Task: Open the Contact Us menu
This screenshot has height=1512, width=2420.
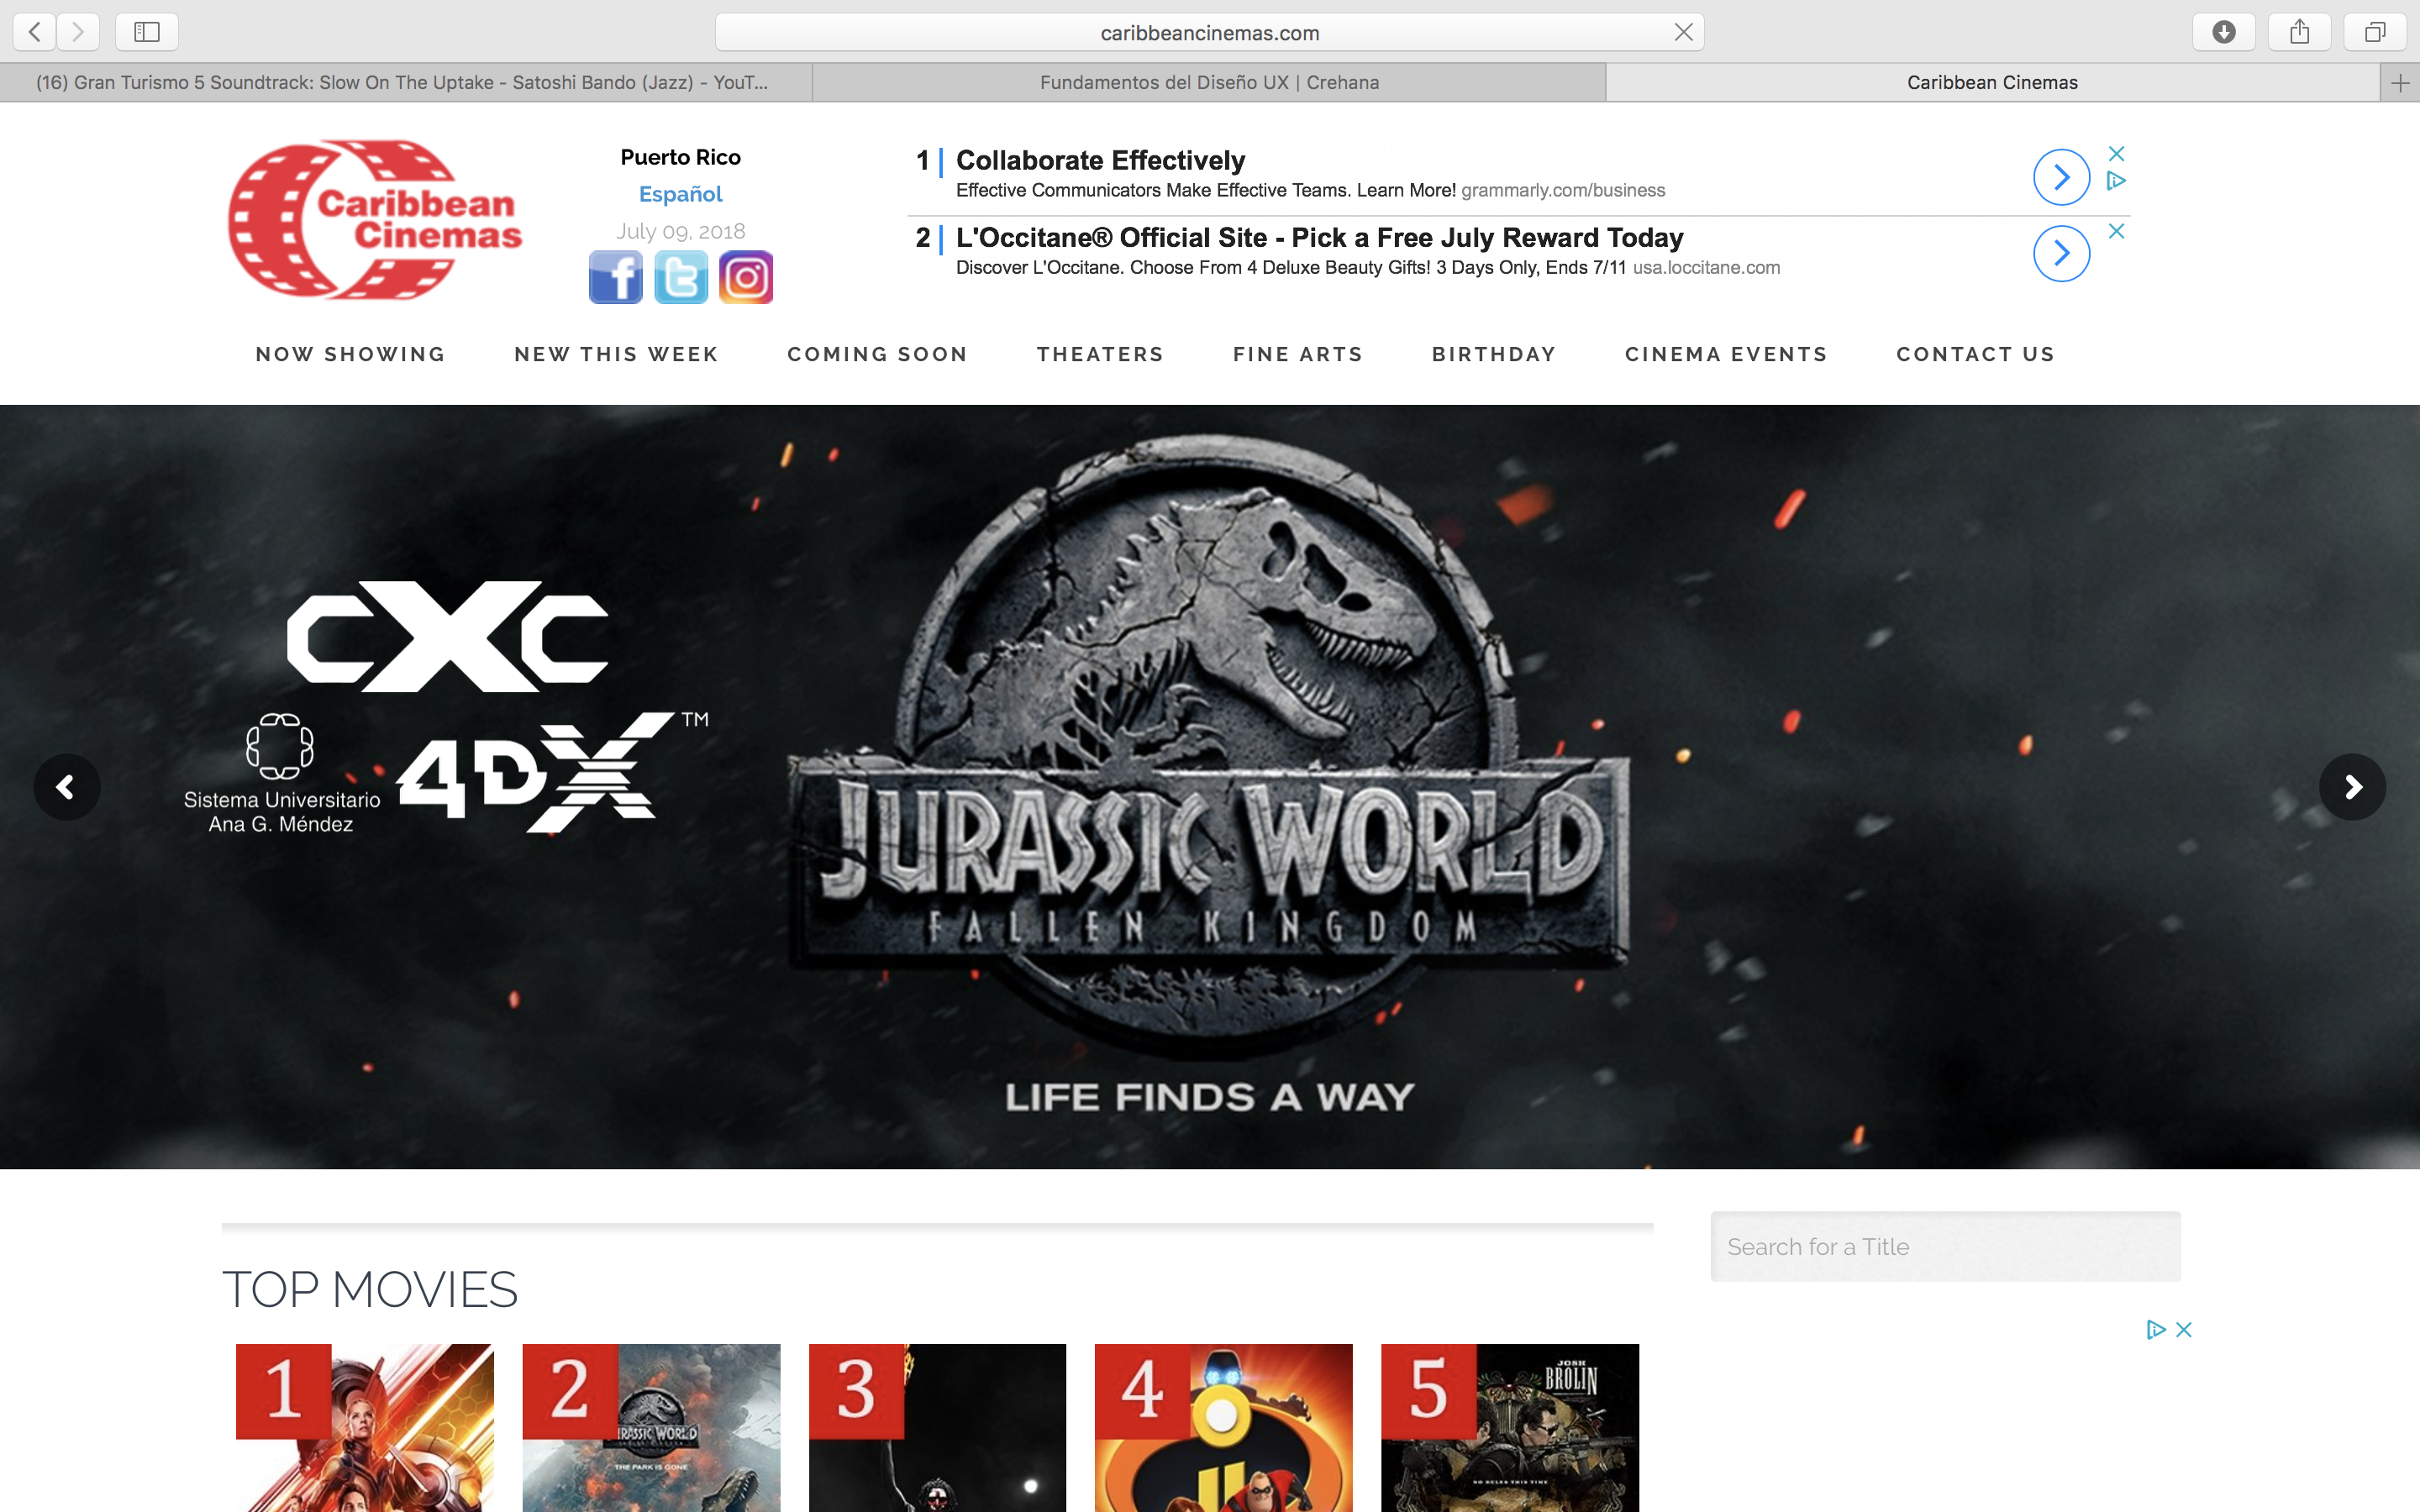Action: [1975, 354]
